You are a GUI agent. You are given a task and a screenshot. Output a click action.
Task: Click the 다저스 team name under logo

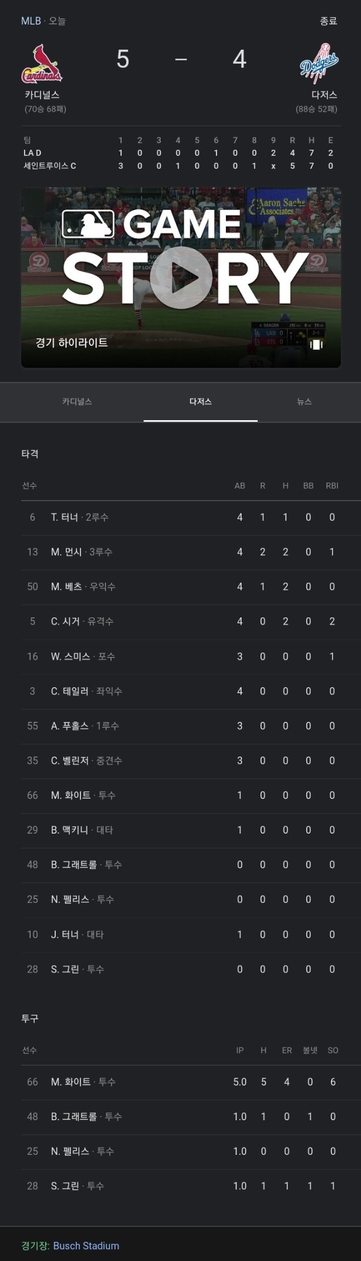[x=324, y=95]
